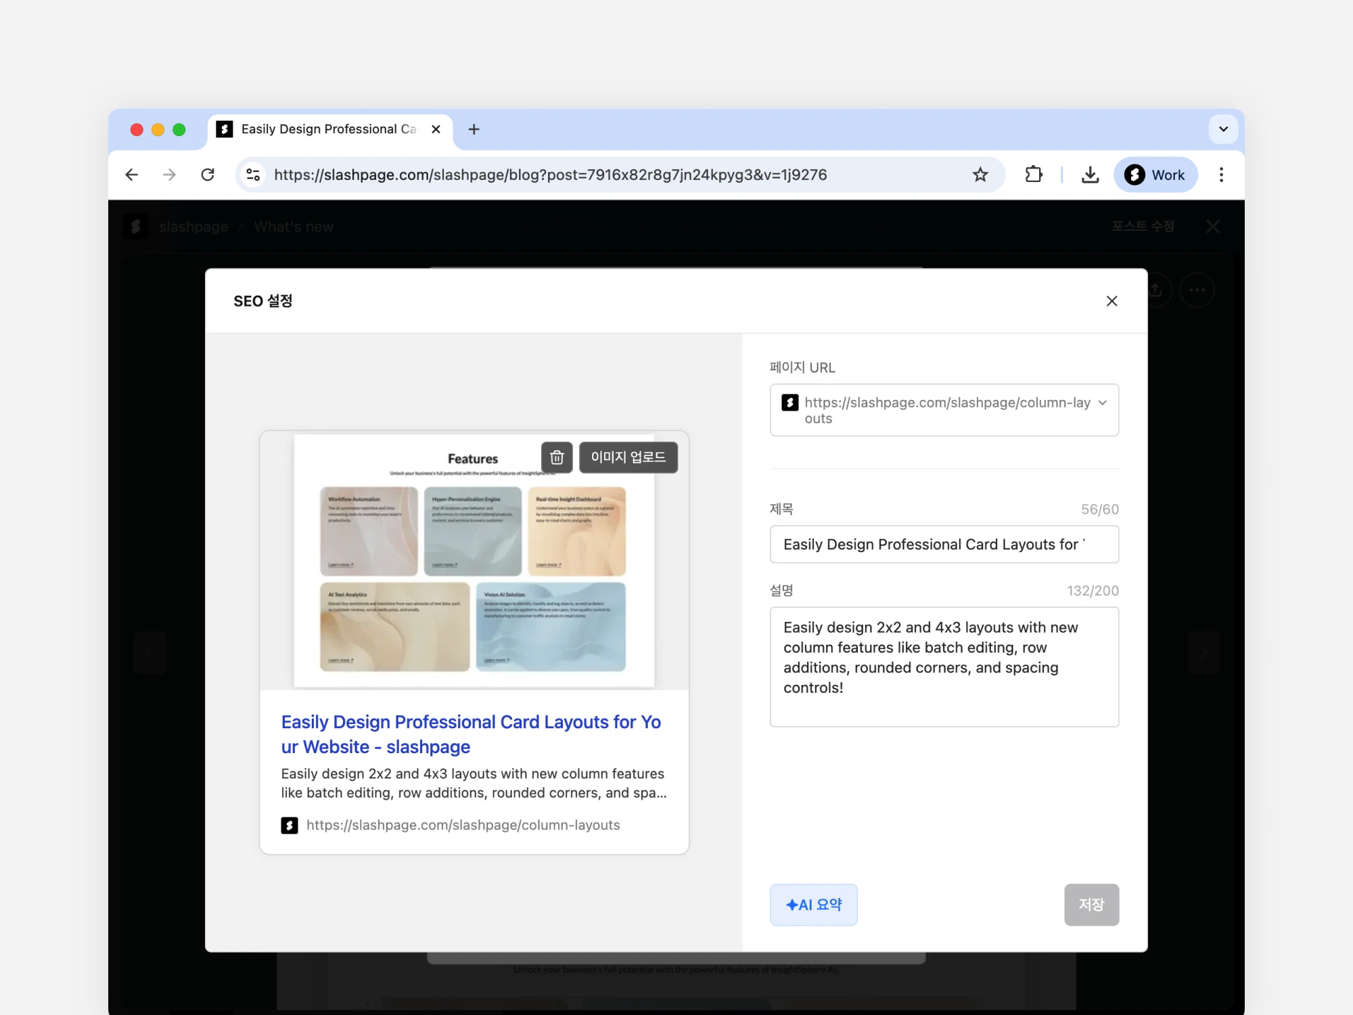This screenshot has width=1353, height=1015.
Task: Go back to the previous page
Action: tap(132, 175)
